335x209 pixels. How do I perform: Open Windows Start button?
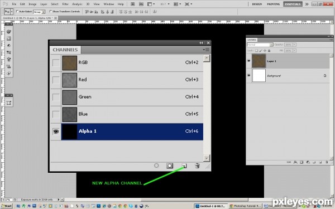point(7,206)
